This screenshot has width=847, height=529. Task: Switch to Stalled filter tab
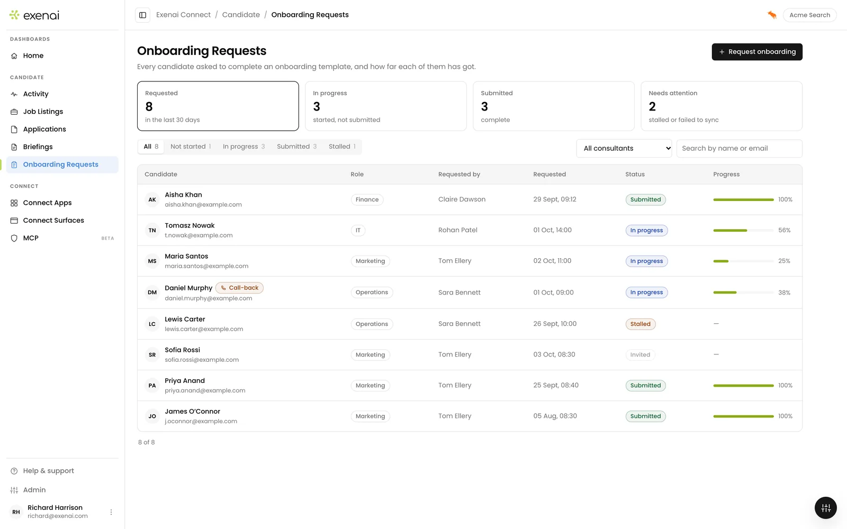tap(342, 147)
